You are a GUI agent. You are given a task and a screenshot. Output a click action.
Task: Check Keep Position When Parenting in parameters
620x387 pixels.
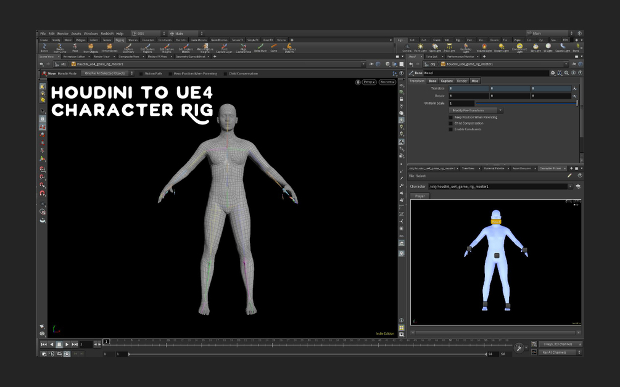pos(451,117)
